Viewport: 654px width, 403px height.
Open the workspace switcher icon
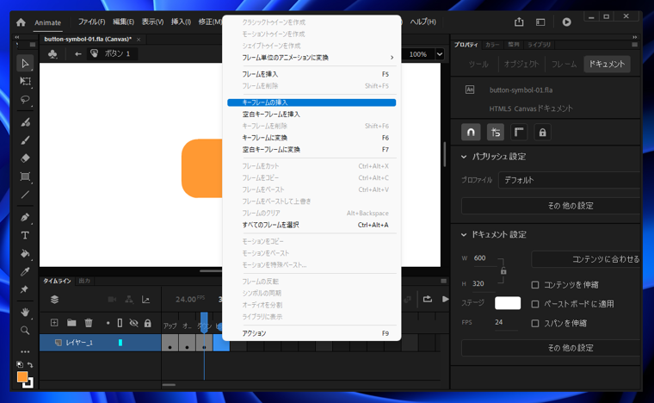[540, 22]
